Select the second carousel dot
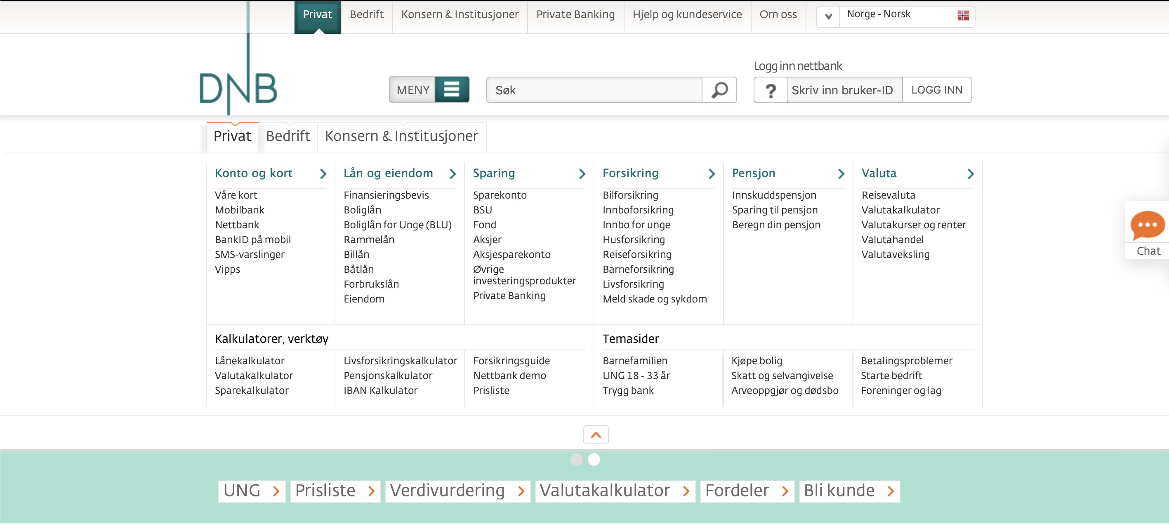Image resolution: width=1169 pixels, height=525 pixels. pos(594,460)
